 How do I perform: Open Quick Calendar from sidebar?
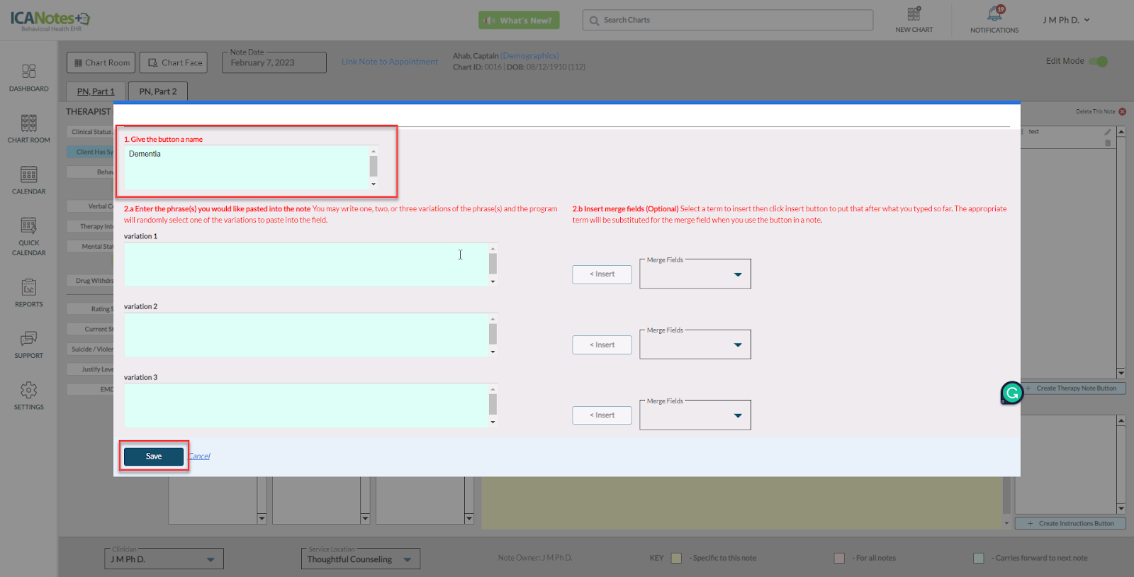coord(28,227)
